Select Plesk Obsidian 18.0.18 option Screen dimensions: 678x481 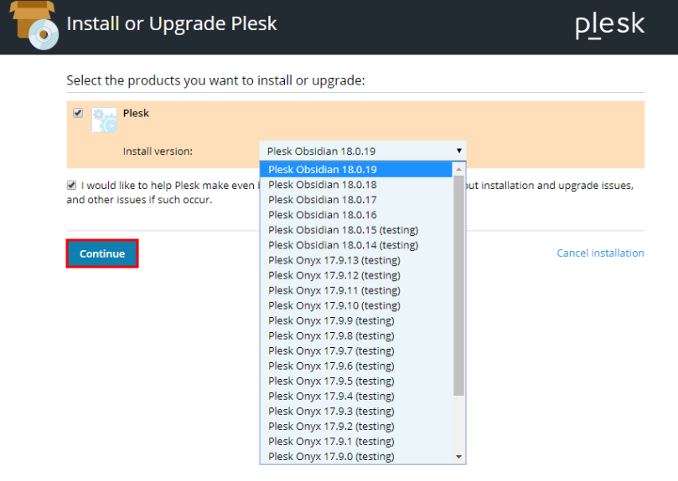click(356, 184)
